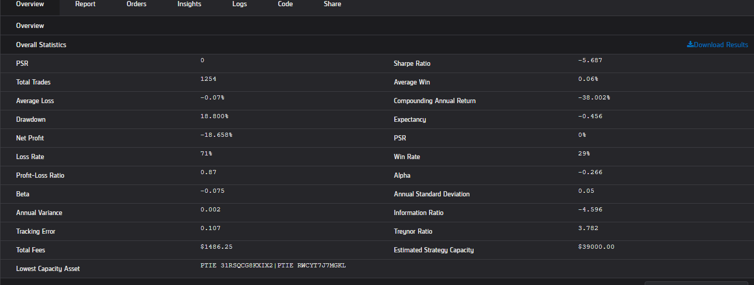
Task: Select the Annual Variance value 0.002
Action: 210,209
